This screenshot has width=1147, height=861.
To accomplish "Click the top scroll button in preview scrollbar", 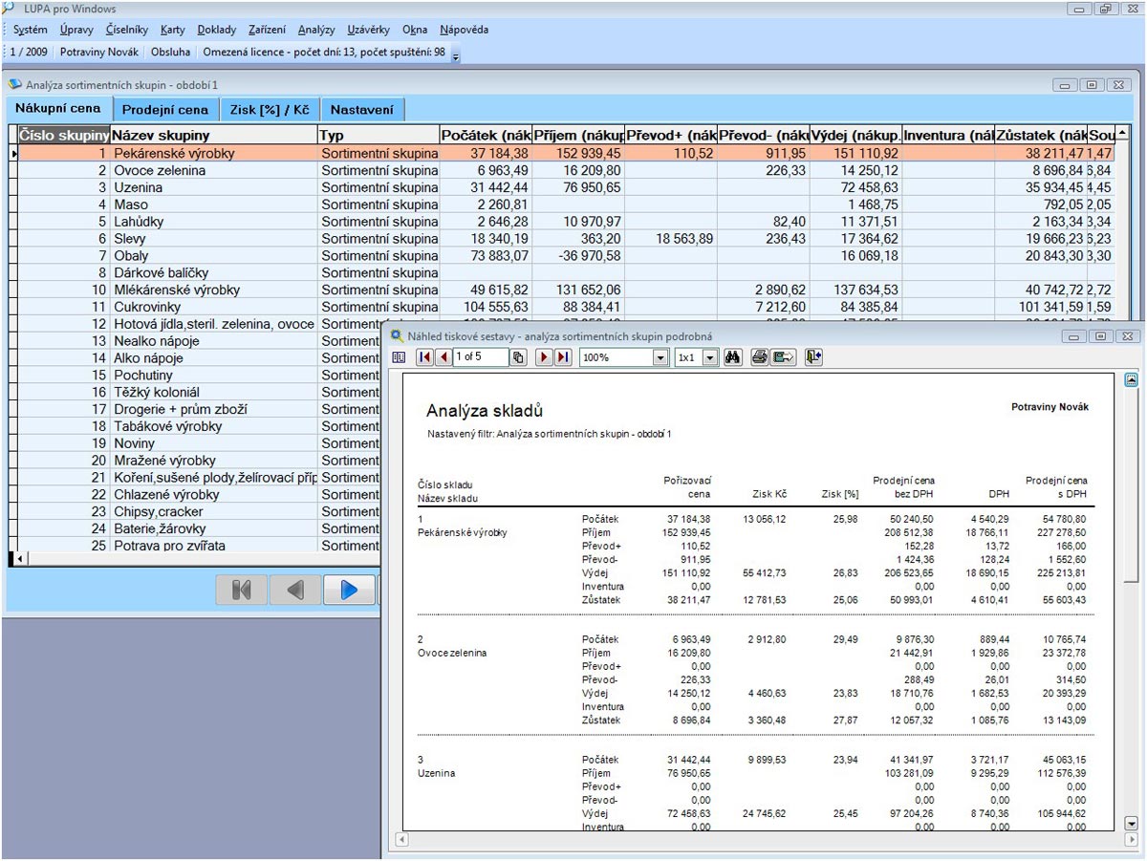I will (x=1132, y=380).
